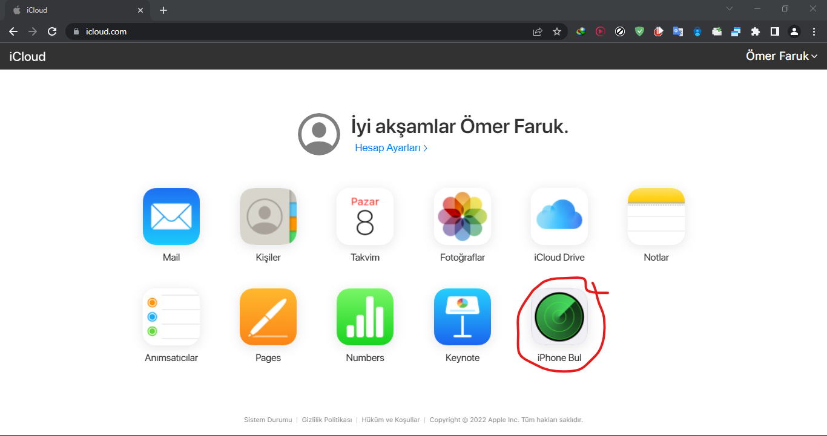The width and height of the screenshot is (827, 436).
Task: Click inside the address bar
Action: pos(242,31)
